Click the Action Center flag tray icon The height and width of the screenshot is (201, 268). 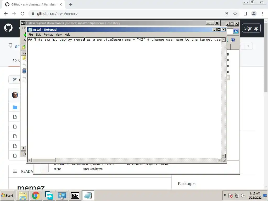pos(230,195)
